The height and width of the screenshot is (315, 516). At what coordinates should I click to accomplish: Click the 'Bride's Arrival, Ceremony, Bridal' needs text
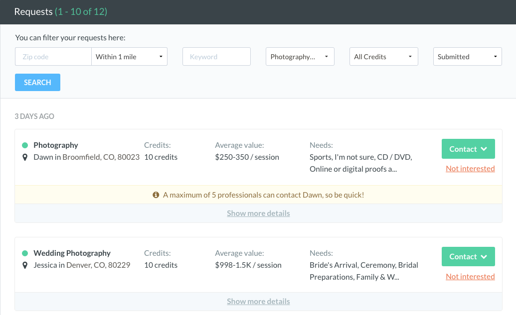pyautogui.click(x=363, y=265)
